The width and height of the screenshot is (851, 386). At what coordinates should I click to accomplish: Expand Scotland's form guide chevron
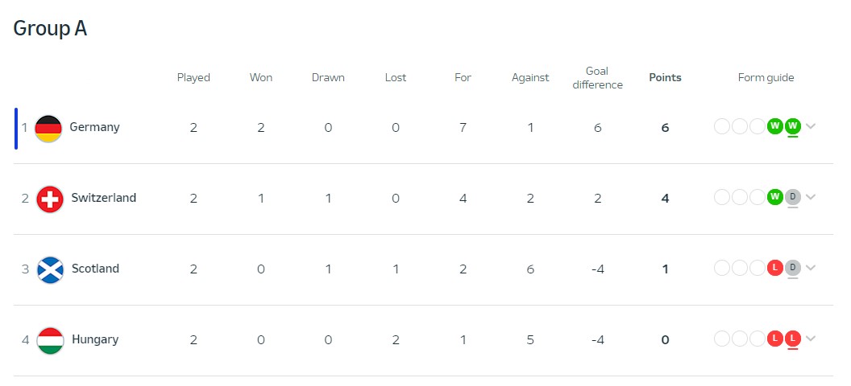pos(811,268)
